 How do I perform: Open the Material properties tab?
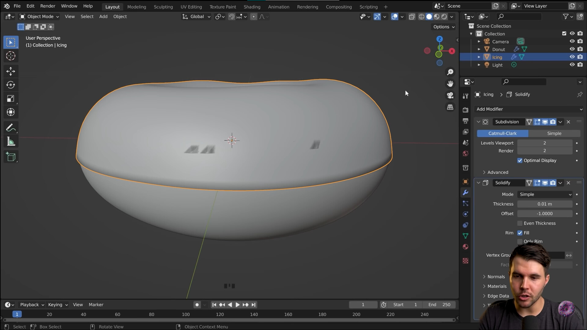[x=465, y=247]
